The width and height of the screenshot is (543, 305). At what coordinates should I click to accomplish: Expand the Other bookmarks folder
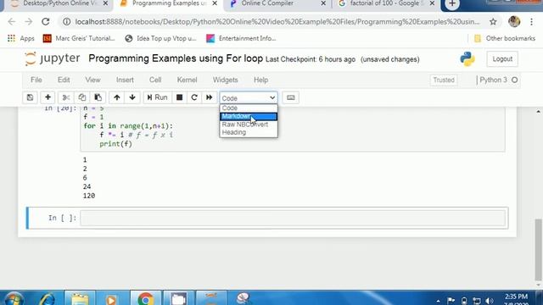click(505, 38)
